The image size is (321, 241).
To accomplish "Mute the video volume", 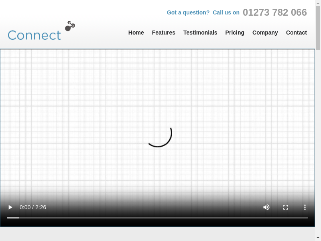I will pos(266,207).
